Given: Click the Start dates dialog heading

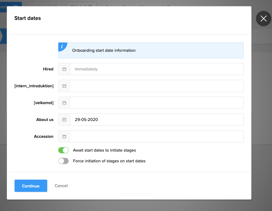Looking at the screenshot, I should click(28, 18).
